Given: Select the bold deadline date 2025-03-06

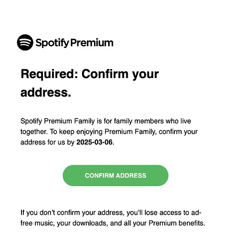Looking at the screenshot, I should (x=94, y=142).
